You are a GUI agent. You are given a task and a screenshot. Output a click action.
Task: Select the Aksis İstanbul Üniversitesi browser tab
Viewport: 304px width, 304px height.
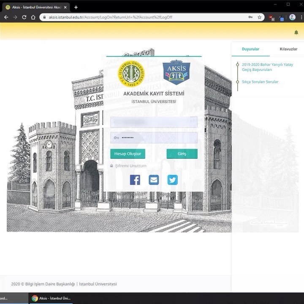point(35,7)
